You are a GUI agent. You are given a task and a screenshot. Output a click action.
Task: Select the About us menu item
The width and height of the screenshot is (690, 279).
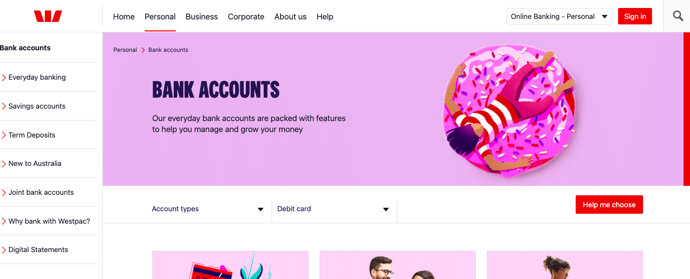291,16
